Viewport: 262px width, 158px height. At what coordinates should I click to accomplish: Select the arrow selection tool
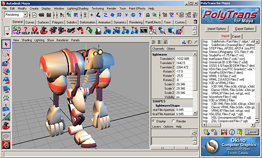point(6,44)
